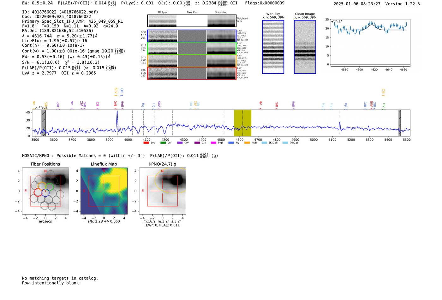Click the Smoothed column header

point(221,13)
